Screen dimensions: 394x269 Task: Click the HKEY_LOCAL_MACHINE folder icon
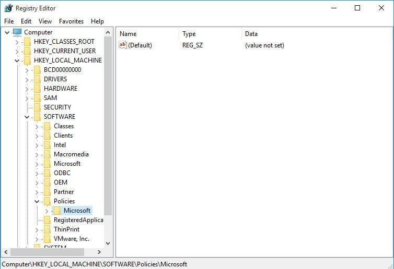pos(27,60)
